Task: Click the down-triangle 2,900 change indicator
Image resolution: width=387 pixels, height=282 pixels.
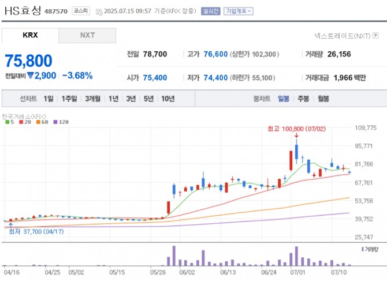Action: pyautogui.click(x=42, y=76)
